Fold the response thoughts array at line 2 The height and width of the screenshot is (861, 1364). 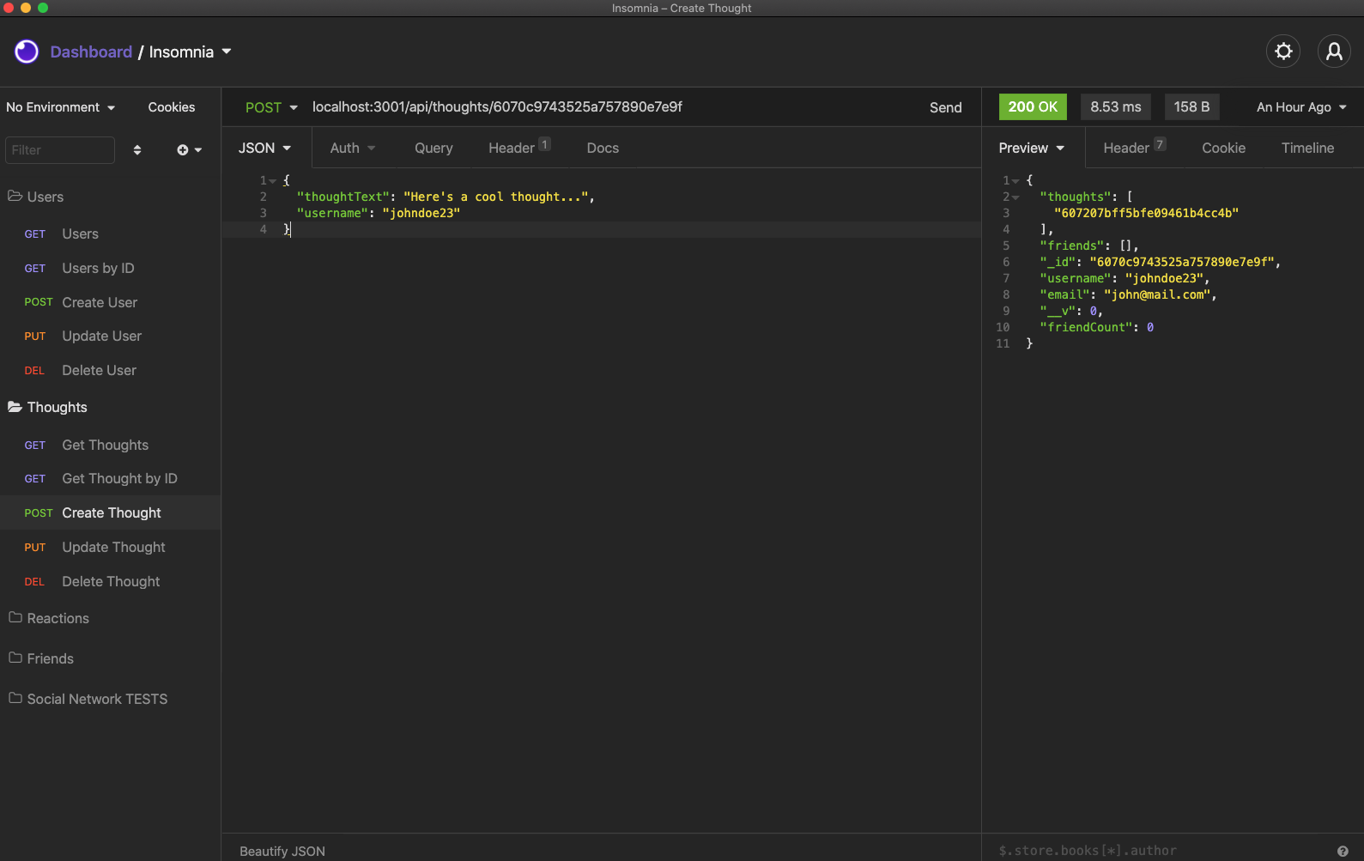click(x=1015, y=197)
